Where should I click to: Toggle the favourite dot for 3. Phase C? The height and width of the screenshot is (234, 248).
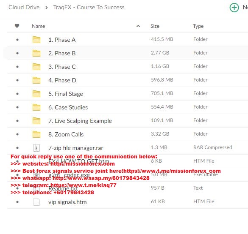(17, 67)
